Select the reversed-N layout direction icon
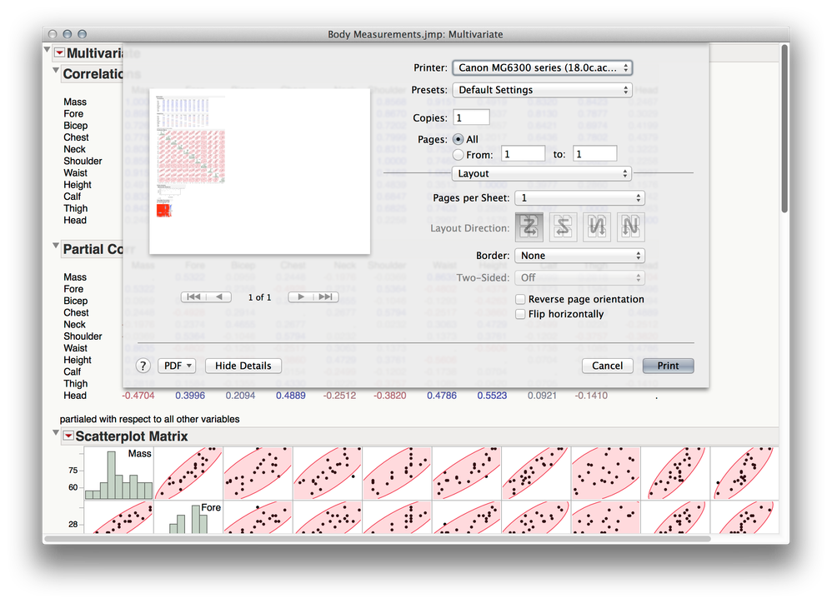The height and width of the screenshot is (603, 832). coord(597,227)
